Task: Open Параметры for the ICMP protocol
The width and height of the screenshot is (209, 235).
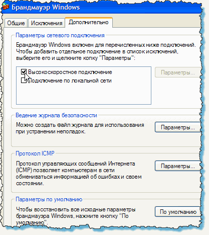Action: pyautogui.click(x=178, y=166)
